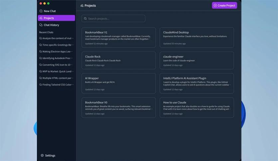Click chat icon beside 'MVP to Market'
The height and width of the screenshot is (161, 278).
pyautogui.click(x=41, y=71)
